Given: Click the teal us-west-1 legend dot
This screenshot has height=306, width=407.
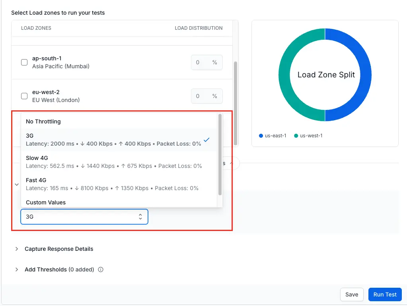Looking at the screenshot, I should point(296,136).
